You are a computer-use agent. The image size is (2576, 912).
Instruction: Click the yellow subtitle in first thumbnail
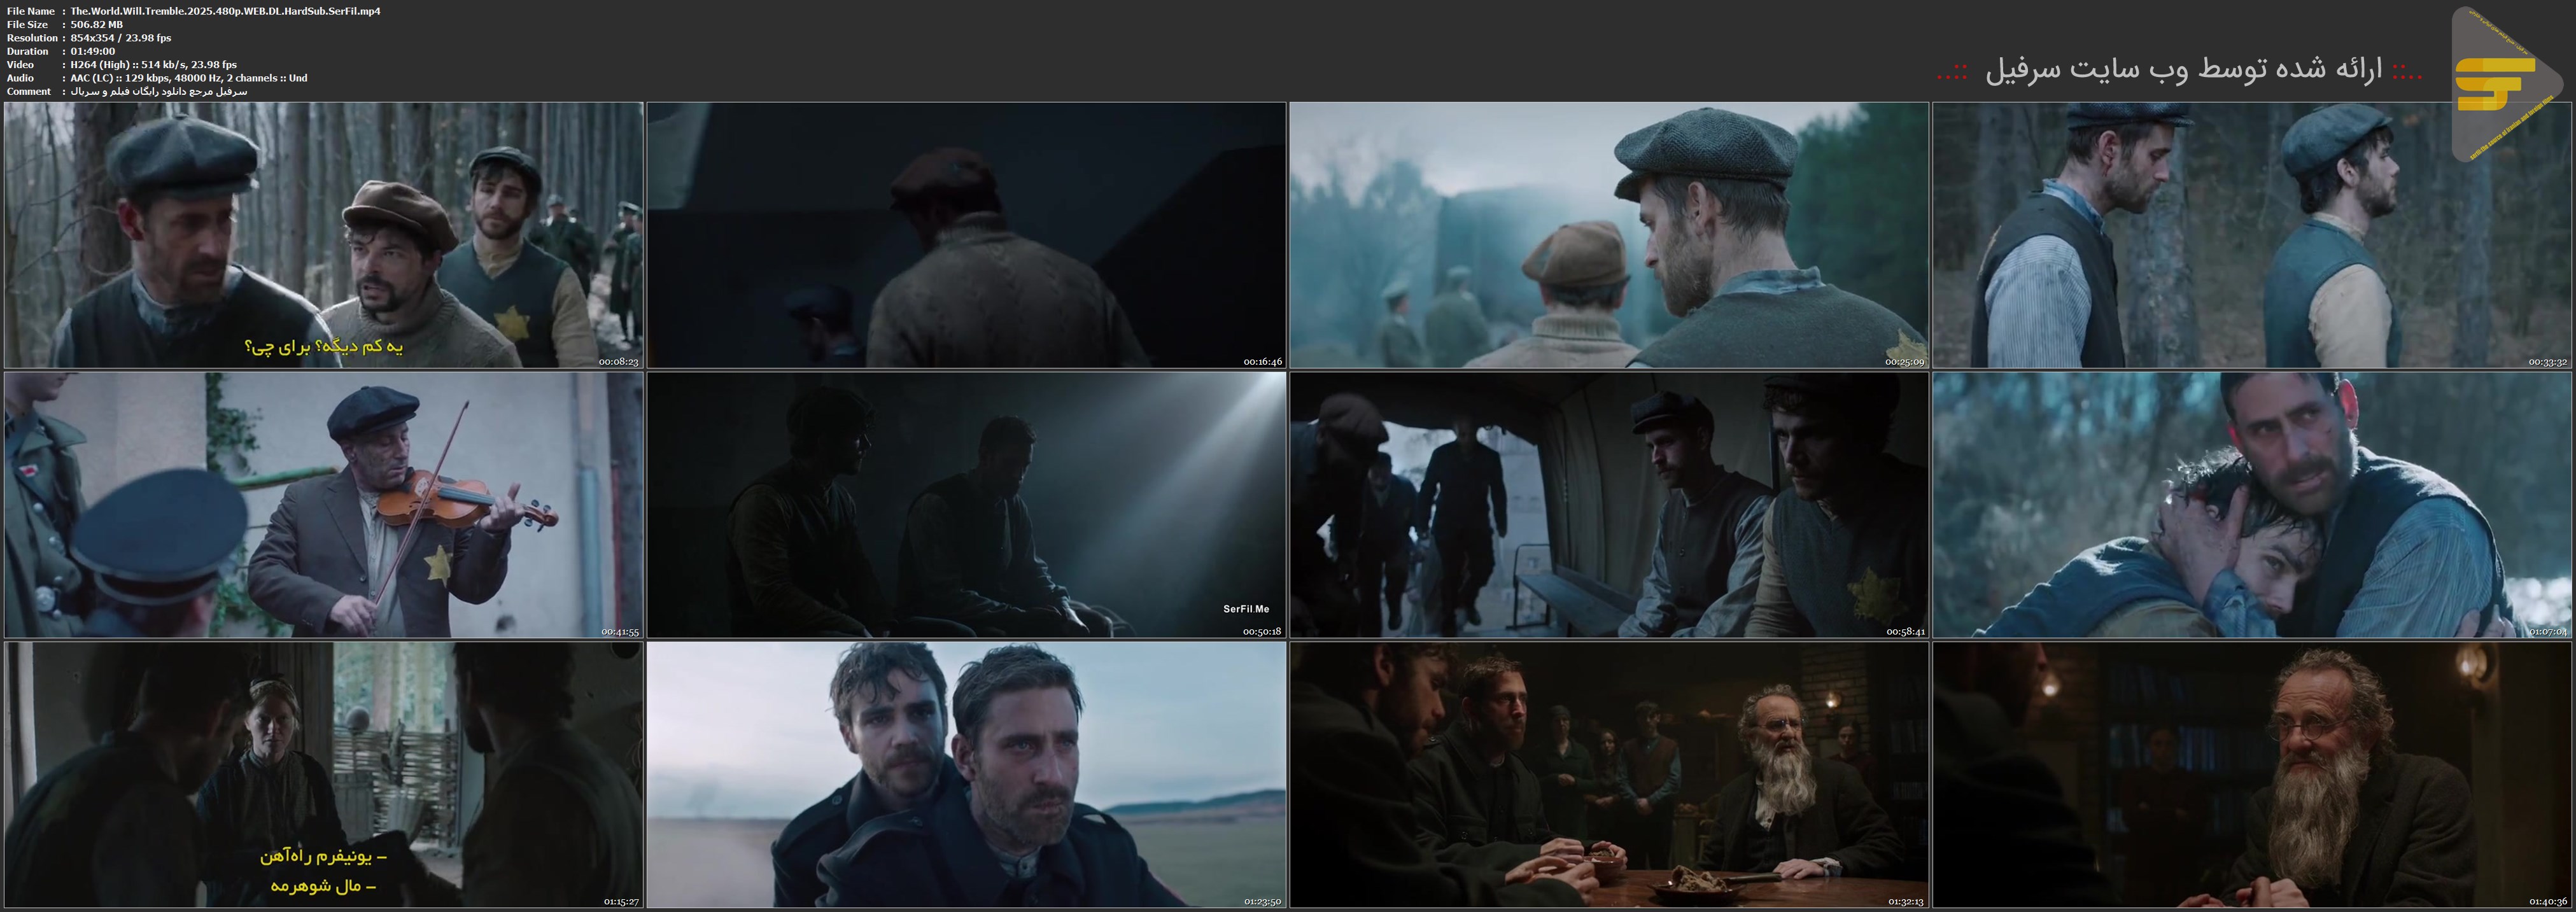point(323,347)
